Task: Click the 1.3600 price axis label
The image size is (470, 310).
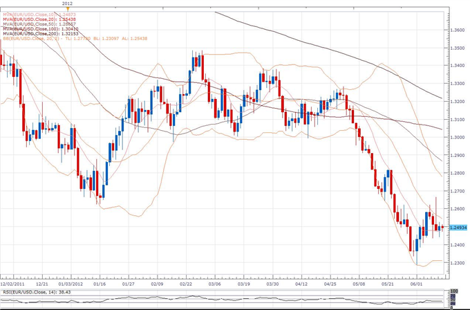Action: [458, 30]
